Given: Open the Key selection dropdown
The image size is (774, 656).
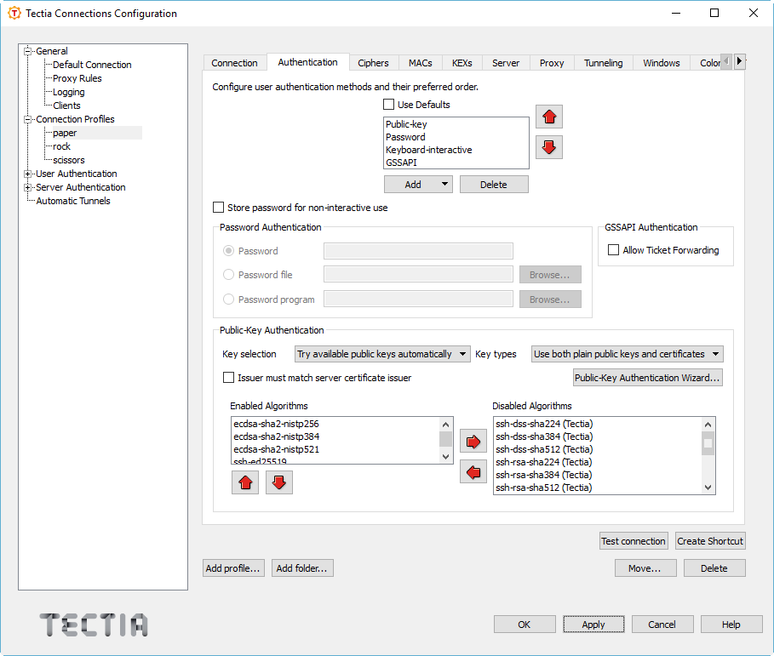Looking at the screenshot, I should pos(381,353).
